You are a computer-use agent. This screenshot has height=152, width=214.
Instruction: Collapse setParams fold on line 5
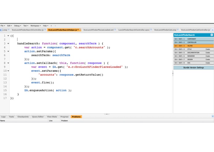(x=8, y=51)
